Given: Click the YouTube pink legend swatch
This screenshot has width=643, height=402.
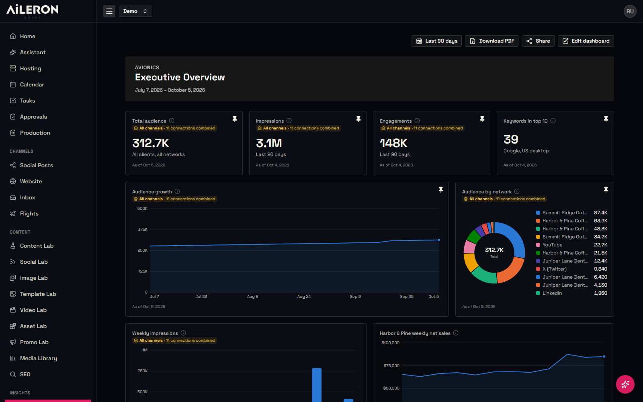Looking at the screenshot, I should tap(538, 245).
